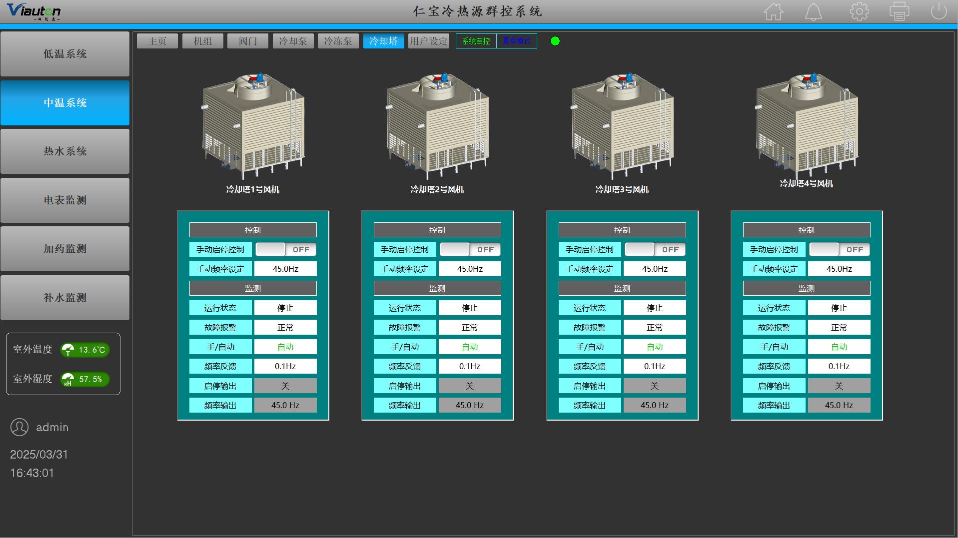Edit tower 3 手动频率设定 value field
This screenshot has height=538, width=958.
655,269
